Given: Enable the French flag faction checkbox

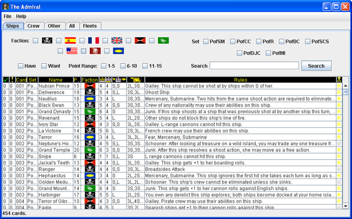Looking at the screenshot, I should (x=82, y=41).
